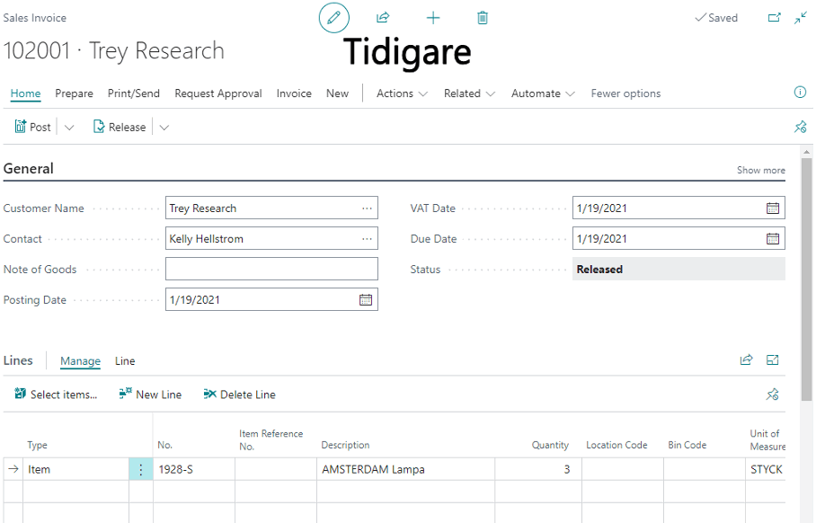The height and width of the screenshot is (523, 816).
Task: Click the Type column header
Action: 38,445
